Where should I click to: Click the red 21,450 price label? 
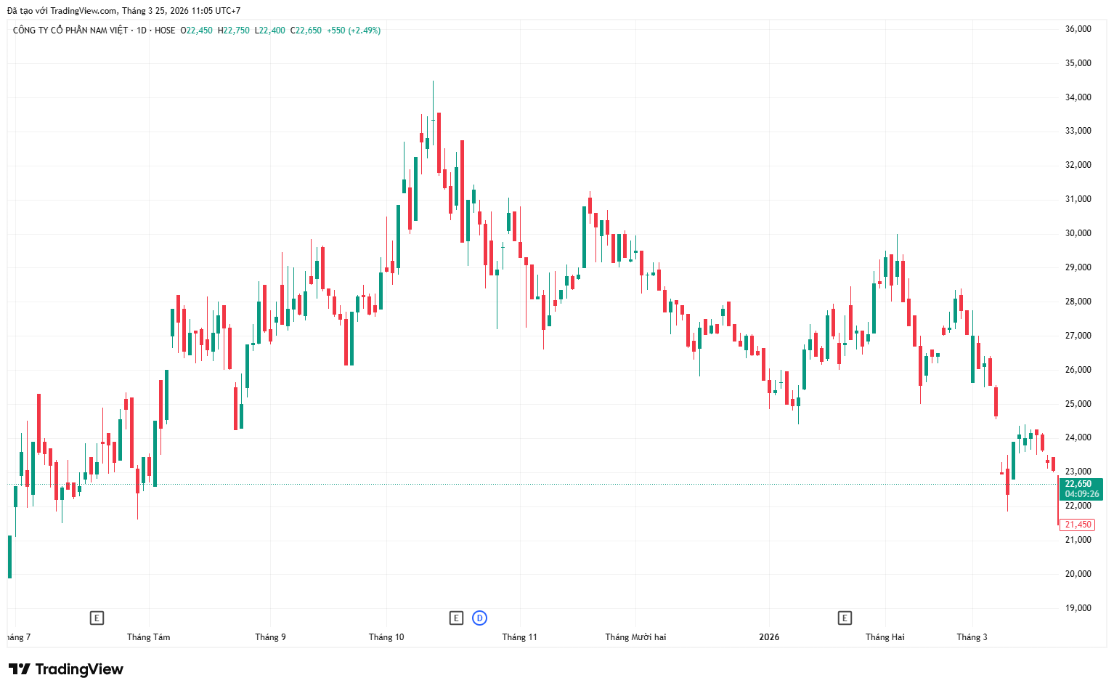[x=1078, y=525]
